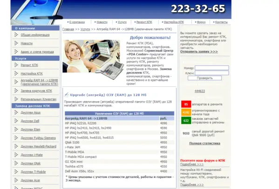Screen dimensions: 279x189
Task: Open 'Дисплеи Fujitsu-Siemens' link
Action: click(x=38, y=138)
